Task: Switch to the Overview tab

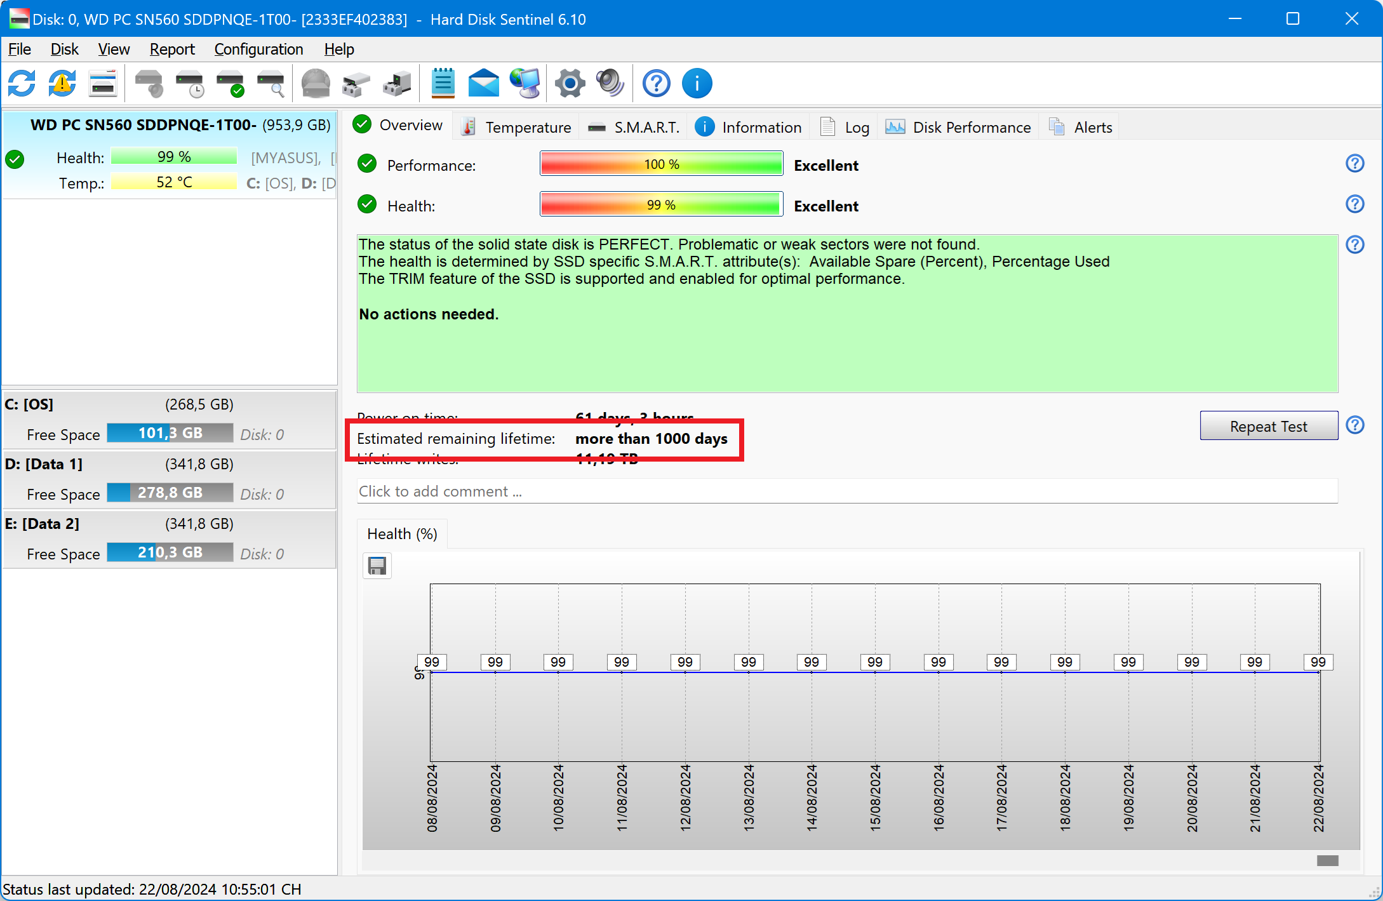Action: (x=398, y=125)
